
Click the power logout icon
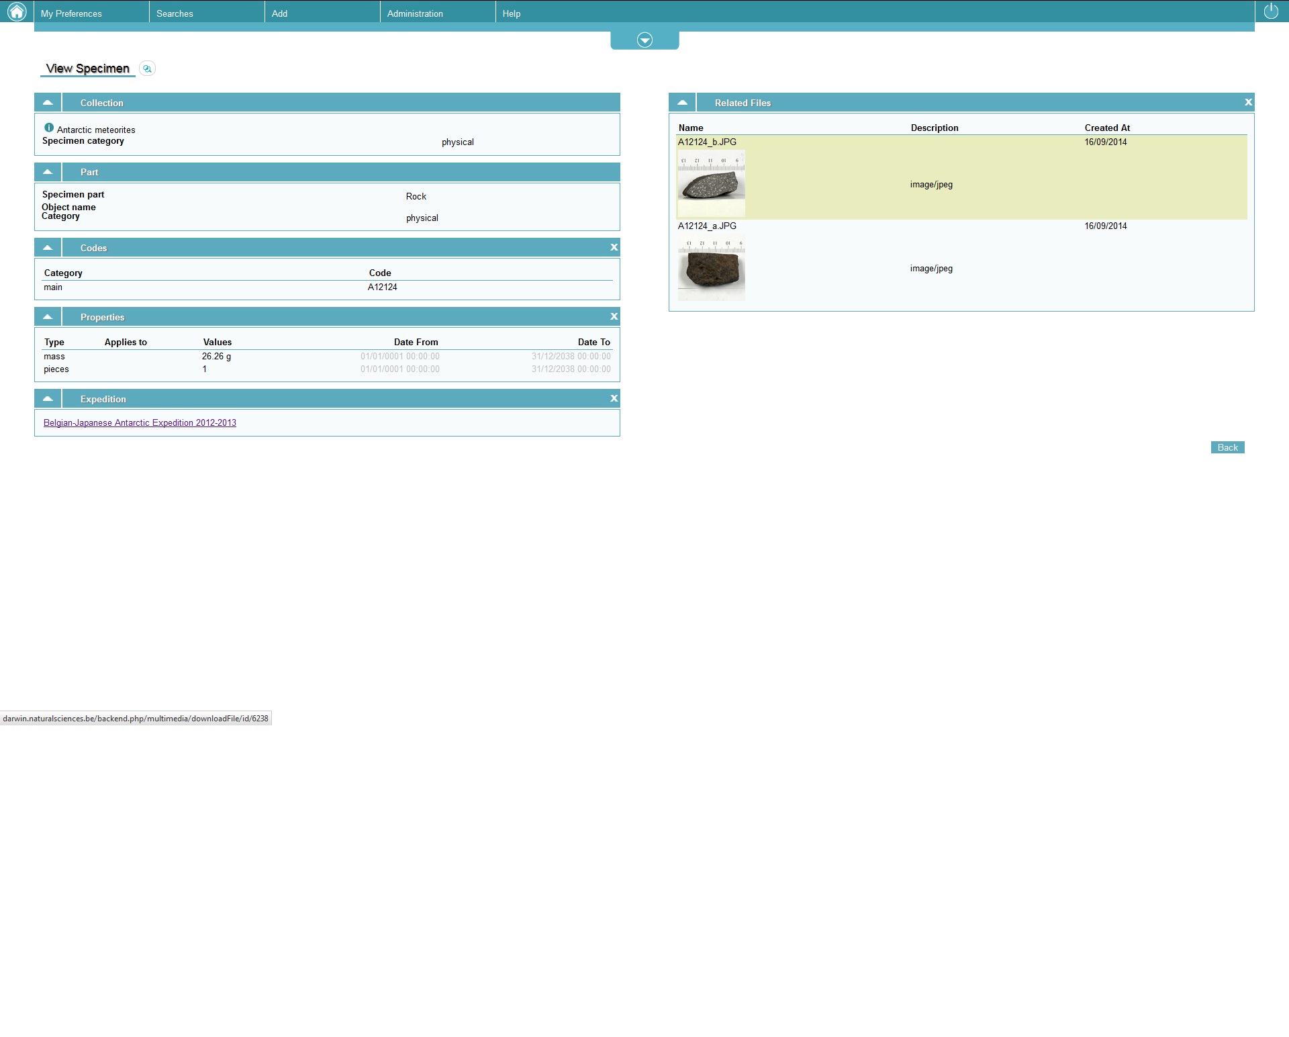(x=1271, y=11)
